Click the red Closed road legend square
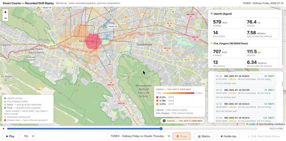Viewport: 286px width, 141px height. (x=5, y=120)
